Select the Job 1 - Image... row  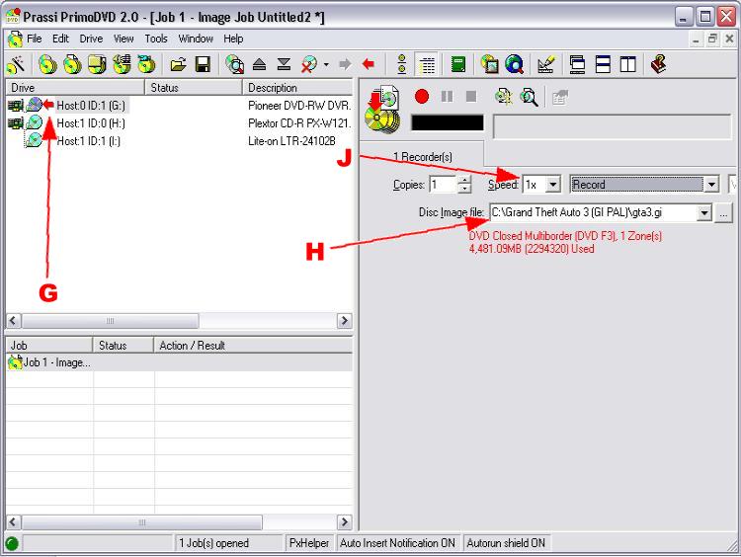179,362
